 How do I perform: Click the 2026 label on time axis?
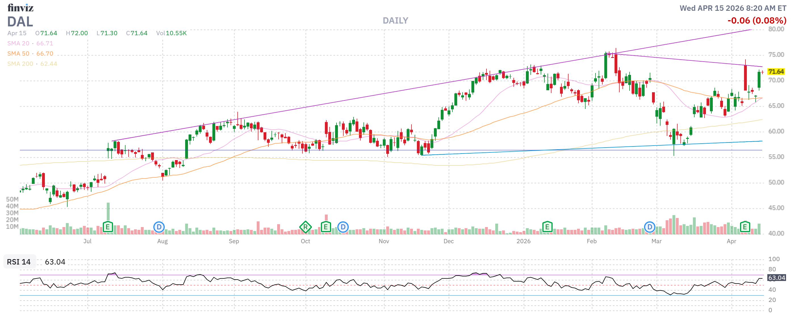pyautogui.click(x=523, y=241)
